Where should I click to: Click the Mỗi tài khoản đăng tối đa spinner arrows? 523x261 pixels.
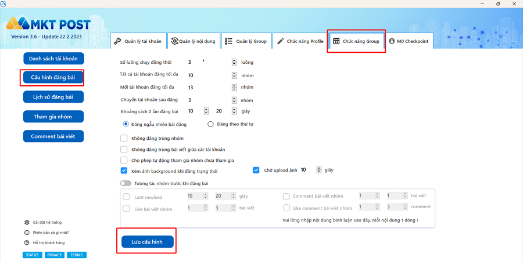coord(234,87)
